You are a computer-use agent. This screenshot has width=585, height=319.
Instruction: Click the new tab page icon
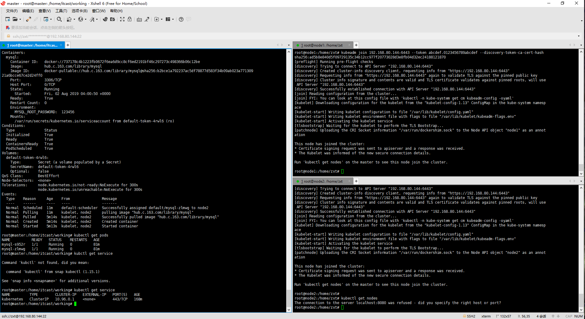pos(157,19)
